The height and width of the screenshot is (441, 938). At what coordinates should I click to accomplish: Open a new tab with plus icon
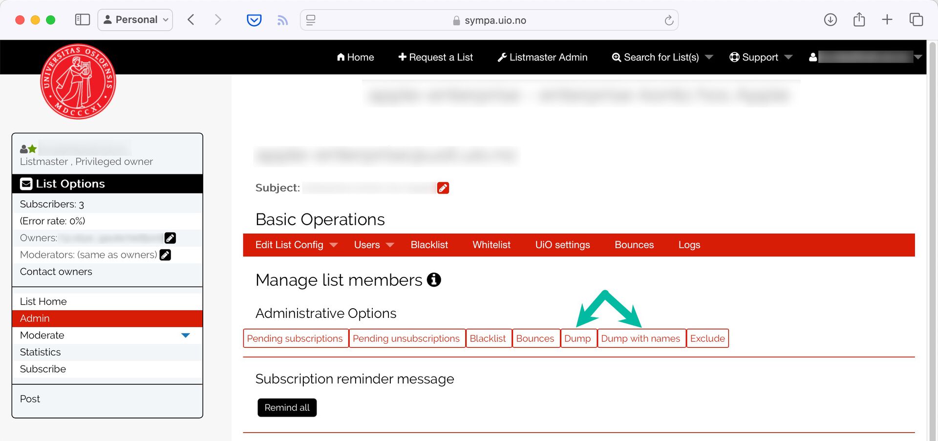887,20
